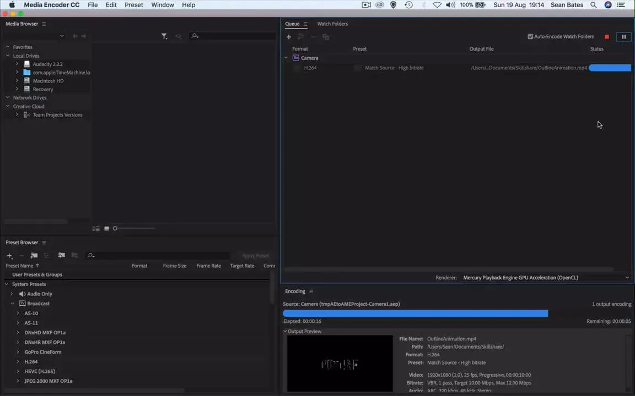
Task: Click the red stop queue button
Action: pos(607,37)
